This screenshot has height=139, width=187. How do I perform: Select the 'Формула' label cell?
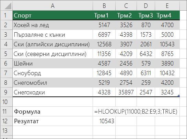(x=52, y=112)
